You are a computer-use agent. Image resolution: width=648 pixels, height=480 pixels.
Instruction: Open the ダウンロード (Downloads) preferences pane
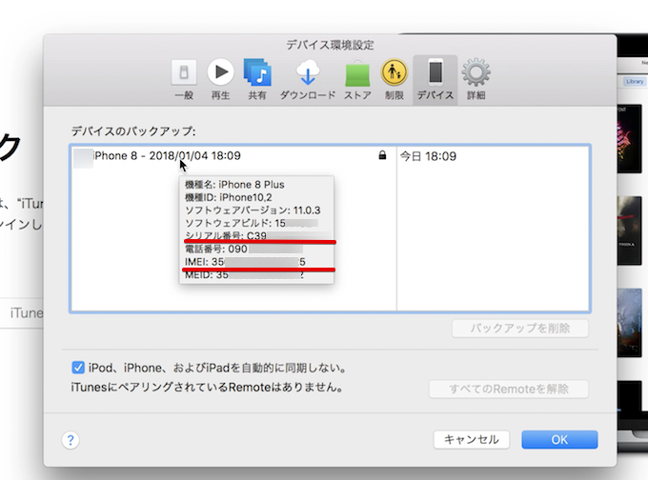click(307, 78)
